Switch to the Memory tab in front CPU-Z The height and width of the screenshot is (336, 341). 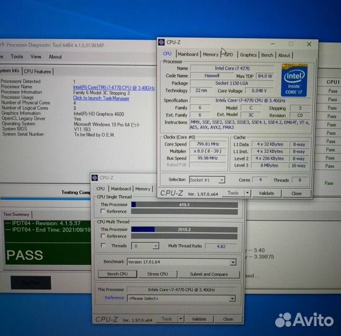[x=211, y=55]
